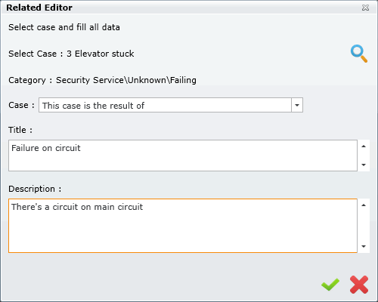Click the 'Title :' field label
This screenshot has width=378, height=302.
tap(20, 130)
